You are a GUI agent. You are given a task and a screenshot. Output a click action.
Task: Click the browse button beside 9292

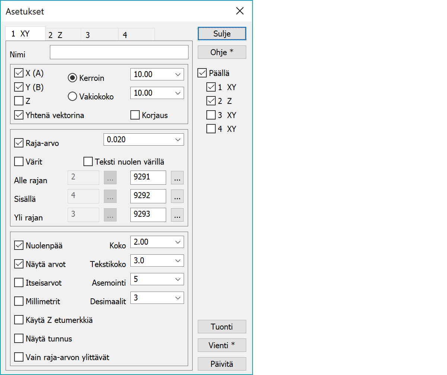coord(177,196)
